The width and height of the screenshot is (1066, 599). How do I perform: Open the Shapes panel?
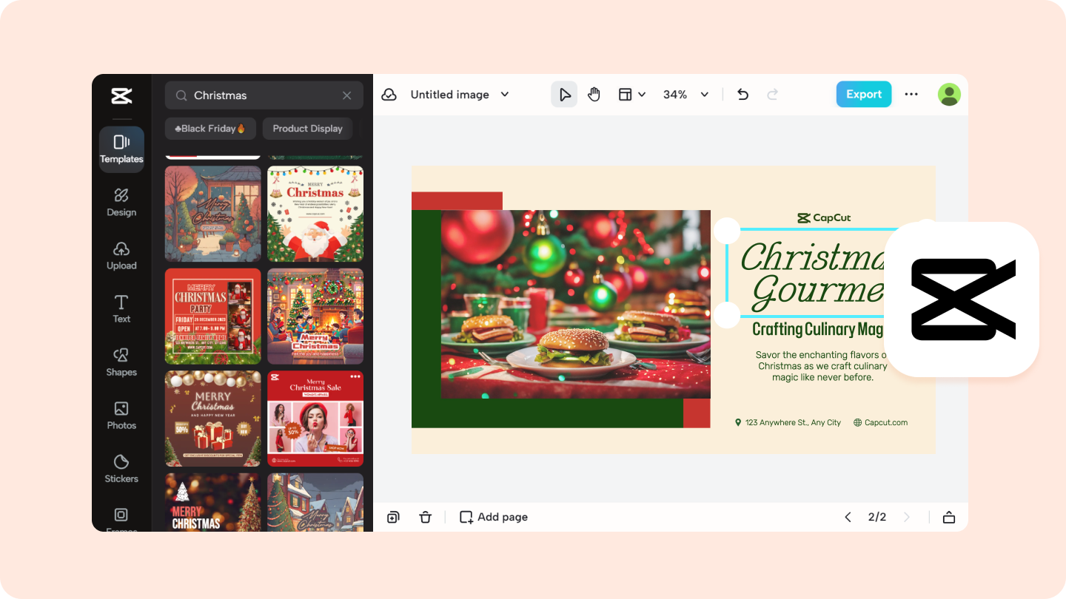pyautogui.click(x=121, y=362)
